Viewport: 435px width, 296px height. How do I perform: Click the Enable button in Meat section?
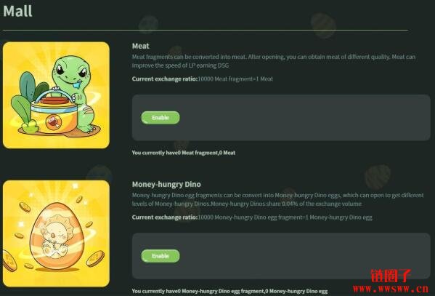point(160,118)
